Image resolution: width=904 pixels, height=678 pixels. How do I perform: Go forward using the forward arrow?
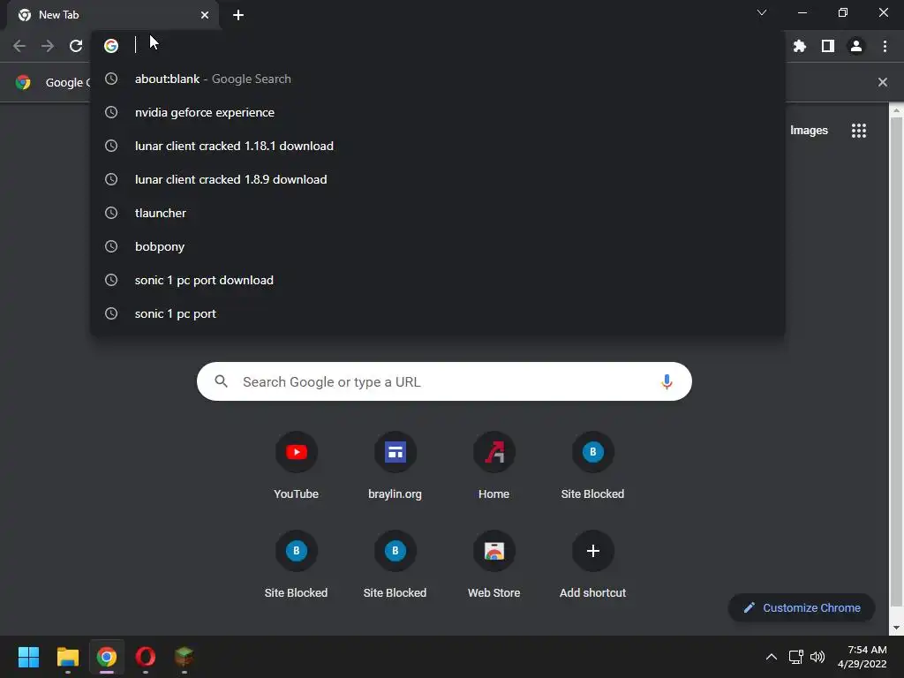click(48, 46)
